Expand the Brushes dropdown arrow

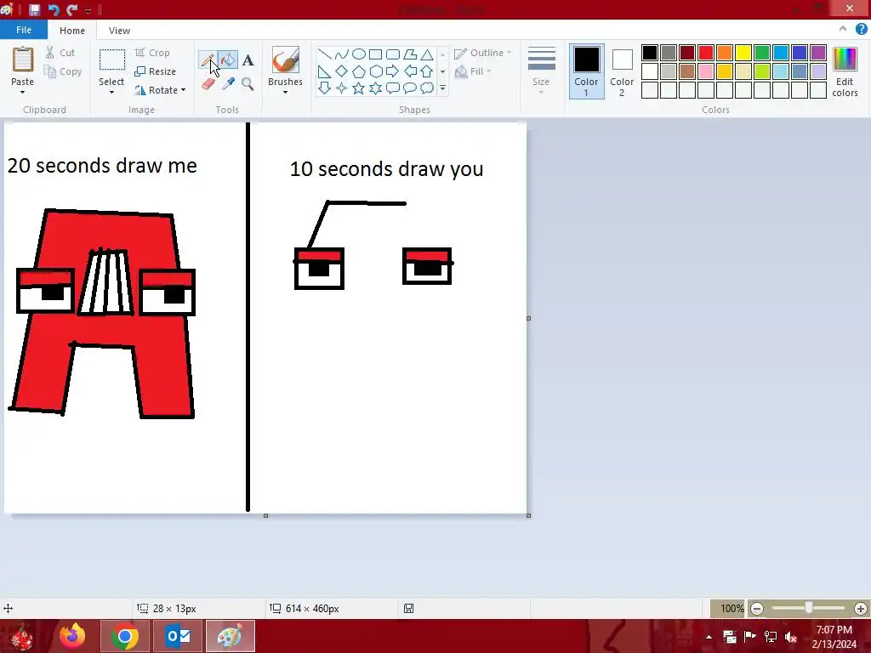286,92
